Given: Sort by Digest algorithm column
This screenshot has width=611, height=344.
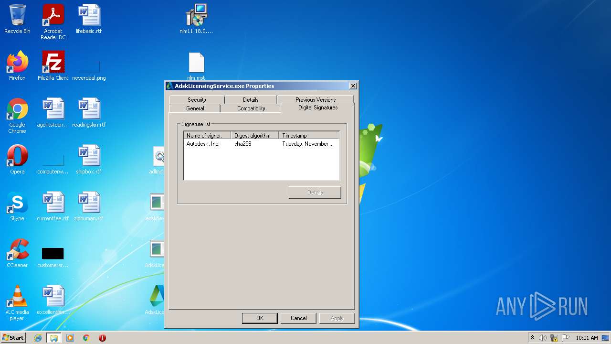Looking at the screenshot, I should (255, 136).
